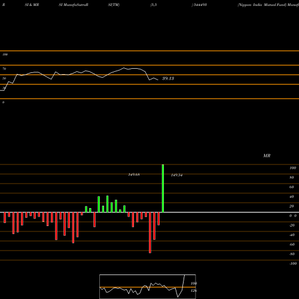The image size is (299, 299).
Task: Click the 149.68 value label
Action: click(x=134, y=175)
